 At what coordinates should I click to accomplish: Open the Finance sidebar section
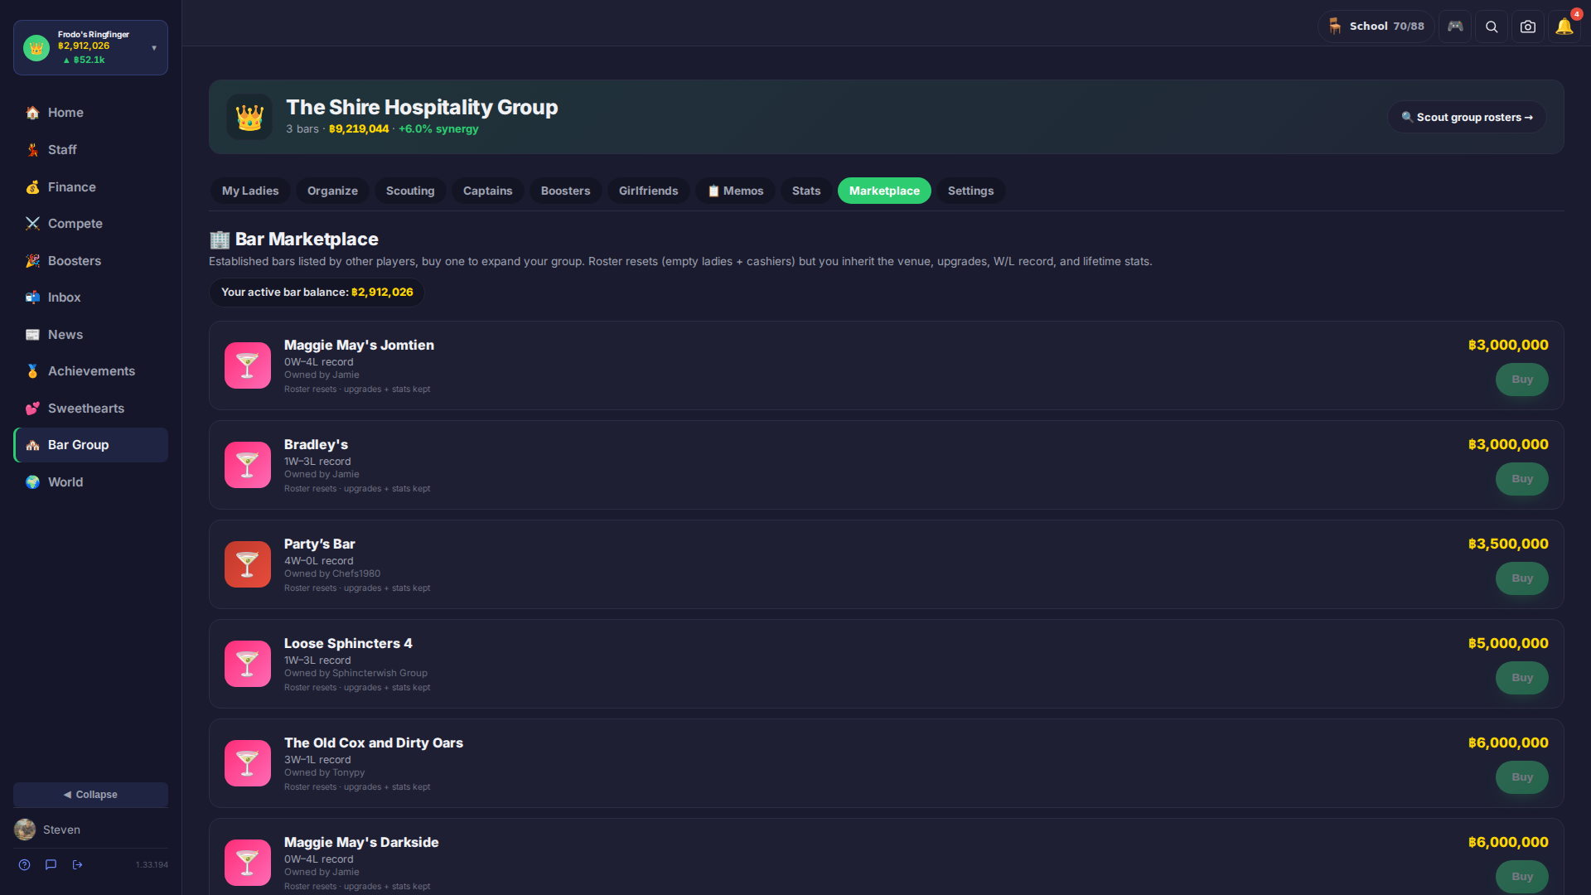tap(90, 187)
